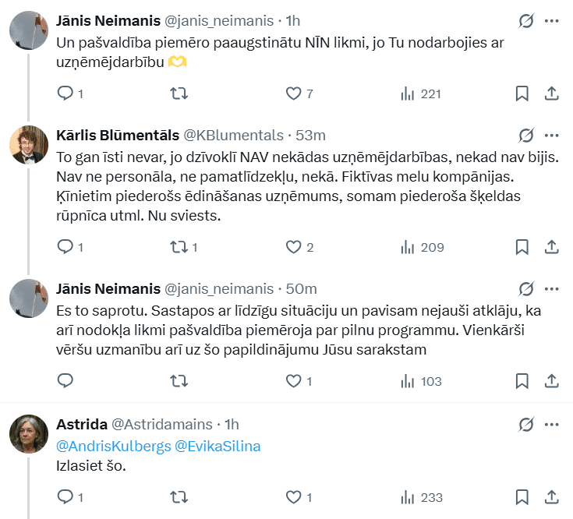Open the @AndrisKulbergs mention link

(112, 447)
